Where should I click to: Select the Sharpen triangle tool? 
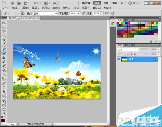pyautogui.click(x=4, y=74)
